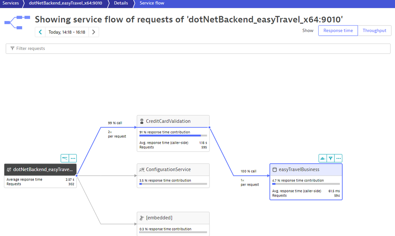Image resolution: width=395 pixels, height=236 pixels.
Task: Open the Services breadcrumb
Action: click(11, 3)
